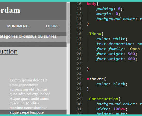Click the 'erdam' page title
Screen dimensions: 142x116
pyautogui.click(x=10, y=10)
